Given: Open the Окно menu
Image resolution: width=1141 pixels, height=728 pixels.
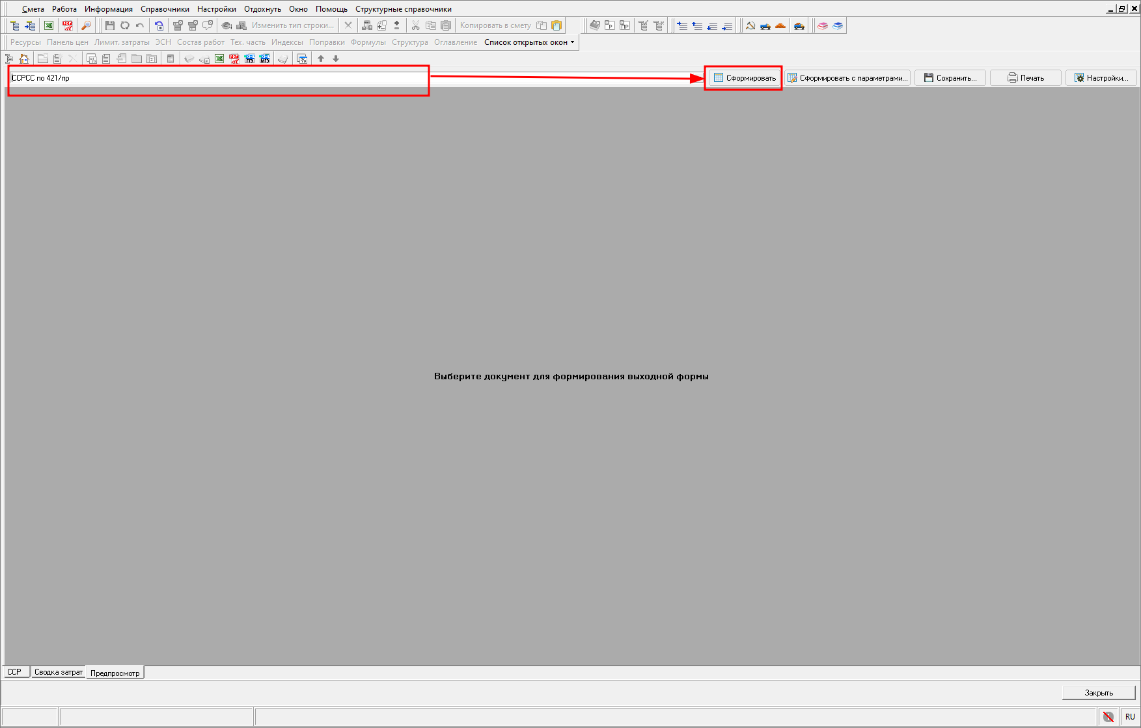Looking at the screenshot, I should click(298, 9).
